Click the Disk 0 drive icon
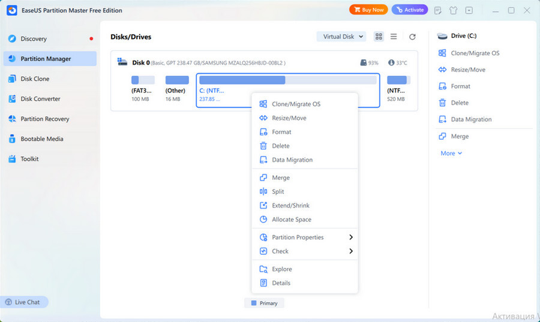The image size is (540, 322). click(x=122, y=62)
